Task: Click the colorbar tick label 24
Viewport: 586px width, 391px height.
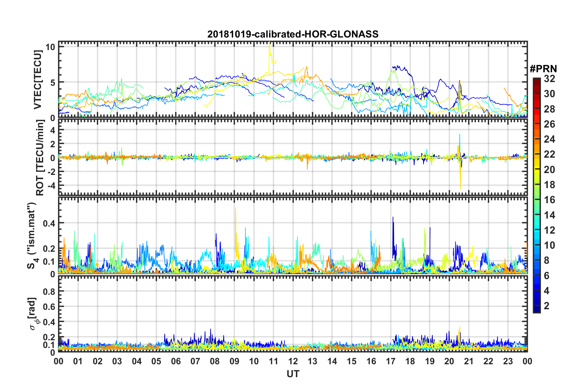Action: point(549,139)
